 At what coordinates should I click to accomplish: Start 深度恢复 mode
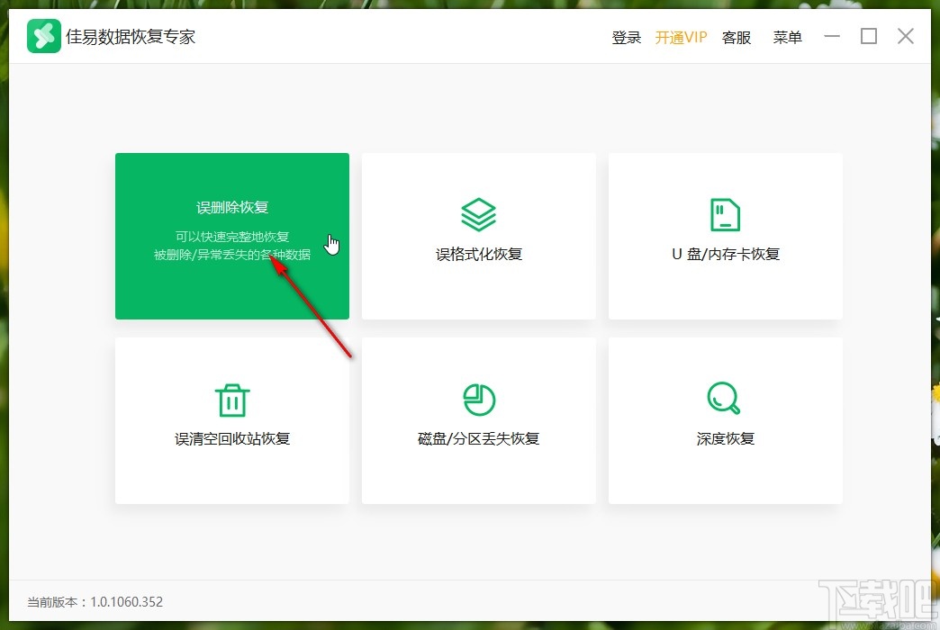(x=726, y=421)
